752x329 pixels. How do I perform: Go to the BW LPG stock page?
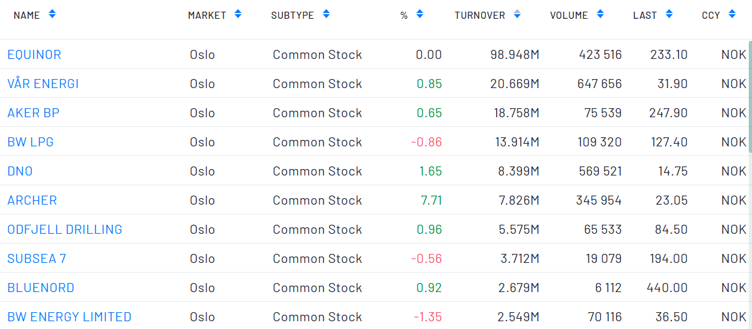31,142
